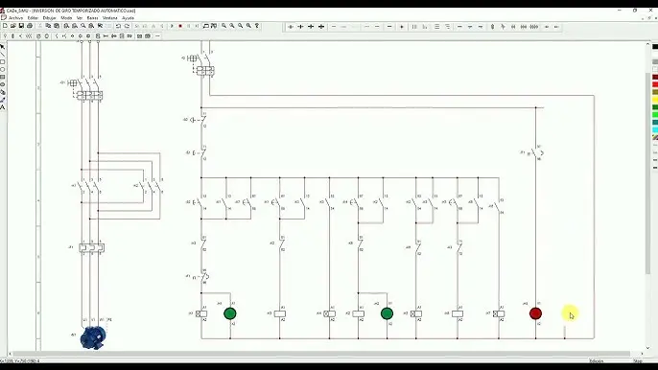Pick the cyan color swatch
Viewport: 658px width, 370px height.
(x=655, y=130)
